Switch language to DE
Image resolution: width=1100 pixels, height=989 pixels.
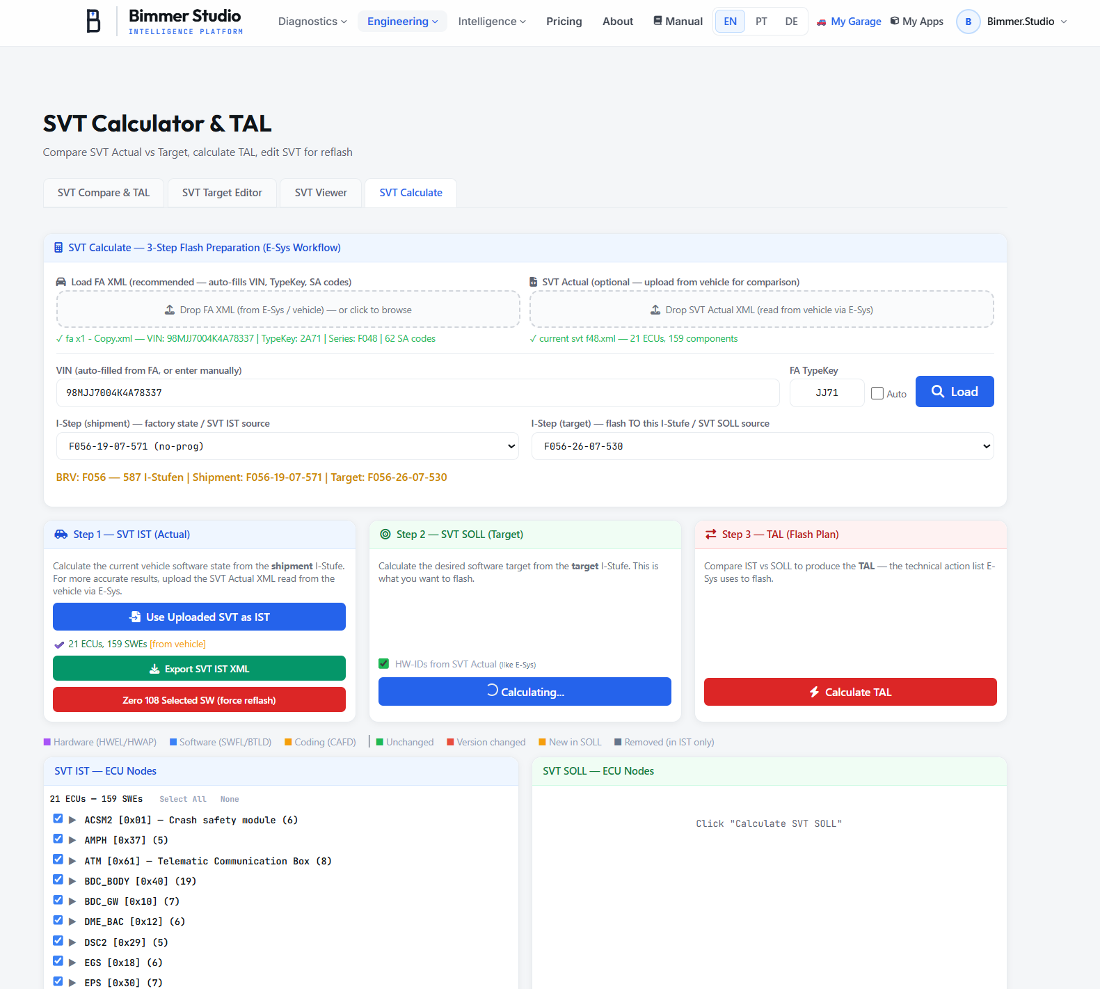coord(792,22)
